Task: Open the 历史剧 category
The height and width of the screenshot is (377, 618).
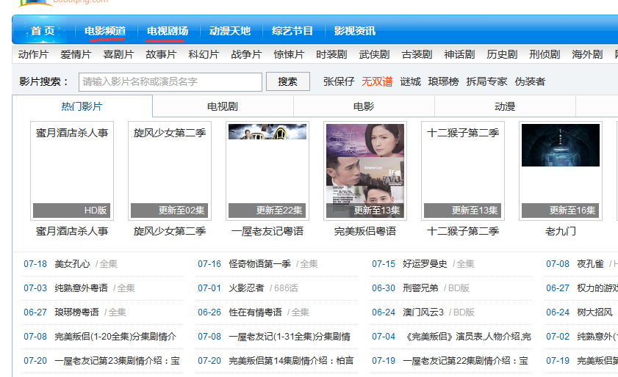Action: click(502, 54)
